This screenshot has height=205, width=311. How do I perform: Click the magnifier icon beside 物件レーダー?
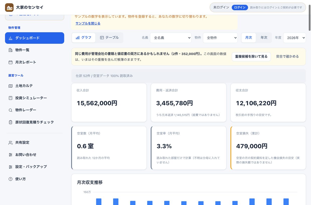tap(11, 110)
